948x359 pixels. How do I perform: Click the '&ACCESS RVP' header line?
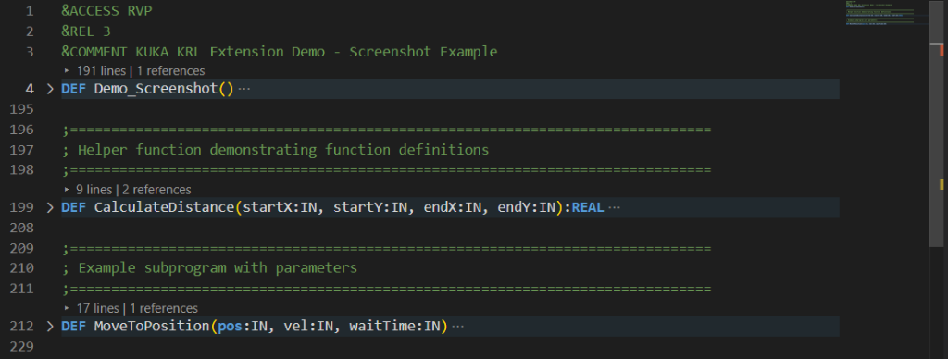click(106, 11)
